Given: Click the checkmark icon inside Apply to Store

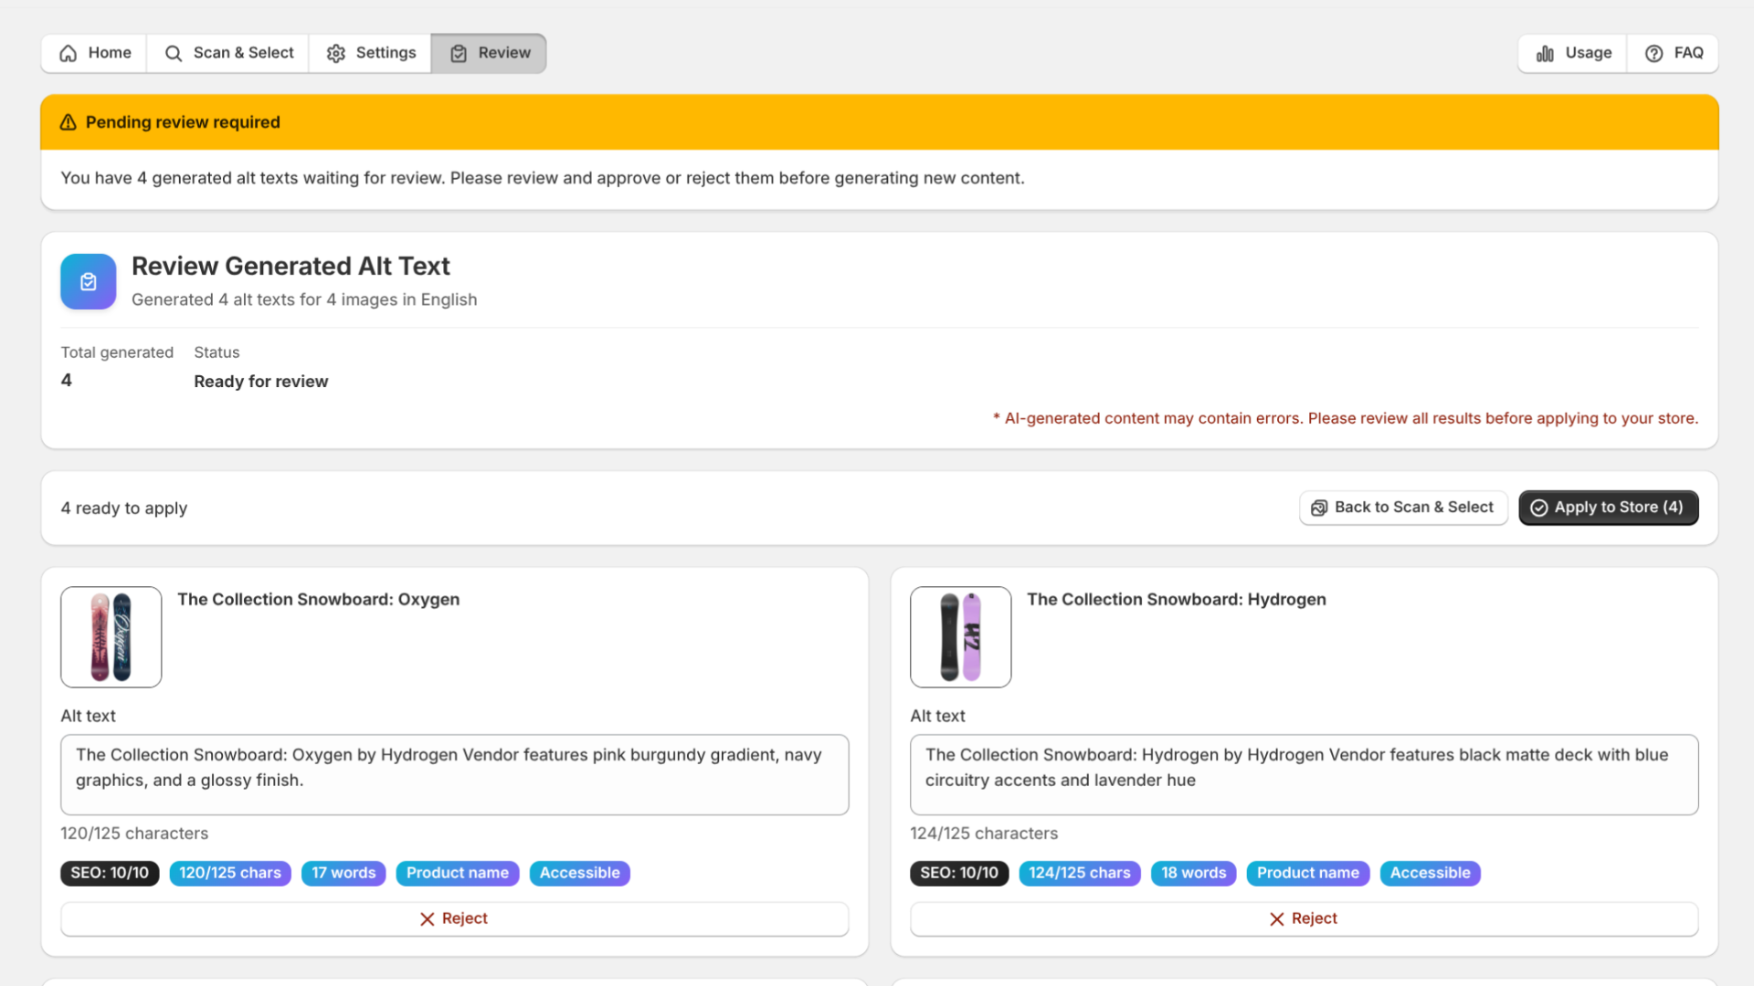Looking at the screenshot, I should pos(1539,507).
